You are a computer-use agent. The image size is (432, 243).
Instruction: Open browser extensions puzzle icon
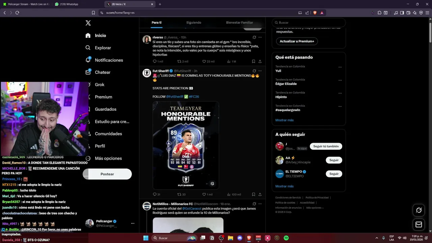tap(379, 12)
